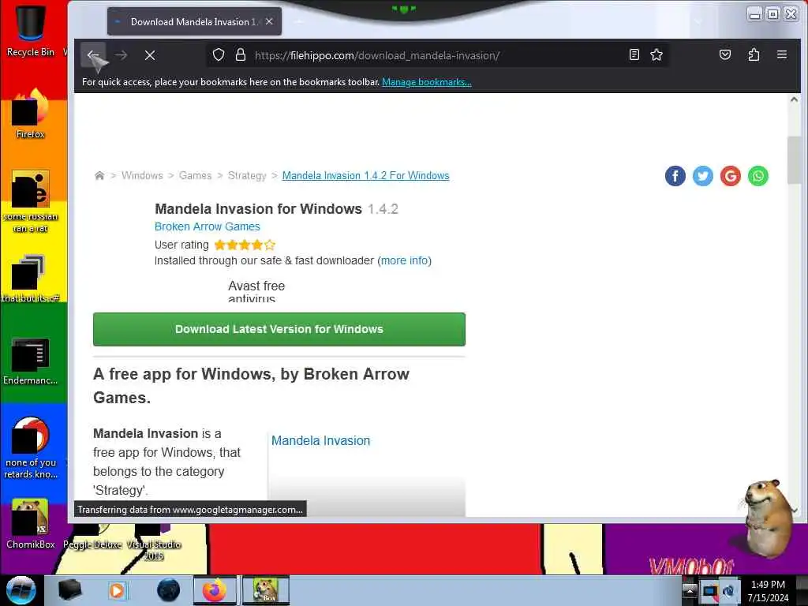Screen dimensions: 808x606
Task: Open Mandela Invasion 1.4.2 For Windows breadcrumb
Action: (x=366, y=176)
